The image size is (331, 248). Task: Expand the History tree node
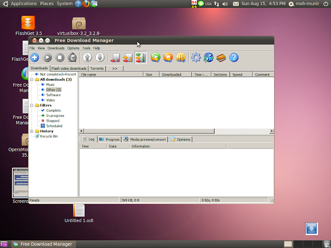[x=32, y=131]
